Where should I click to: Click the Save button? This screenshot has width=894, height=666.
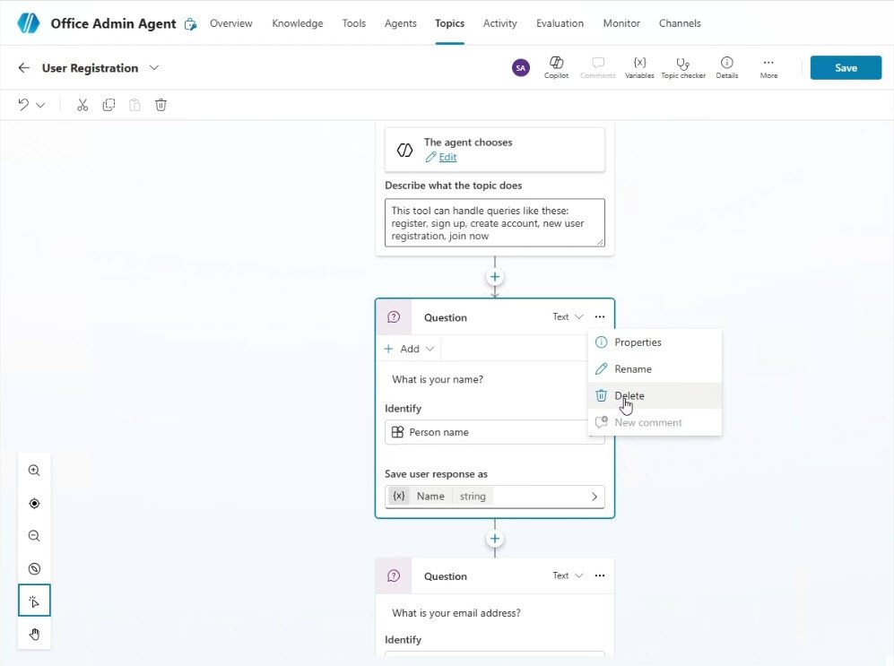click(x=846, y=68)
